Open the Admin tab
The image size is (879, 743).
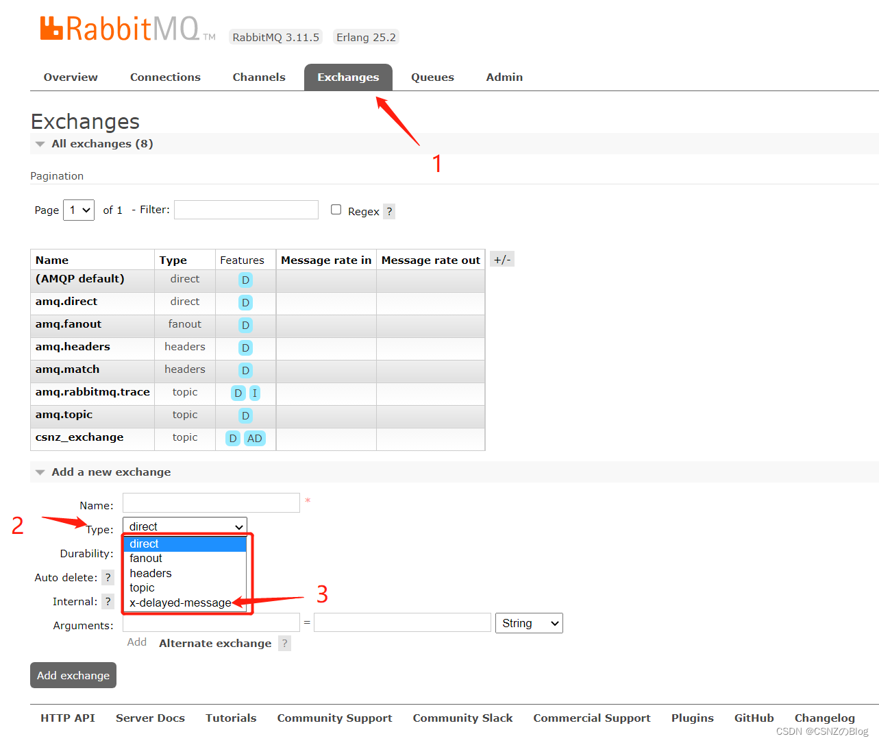(x=504, y=77)
